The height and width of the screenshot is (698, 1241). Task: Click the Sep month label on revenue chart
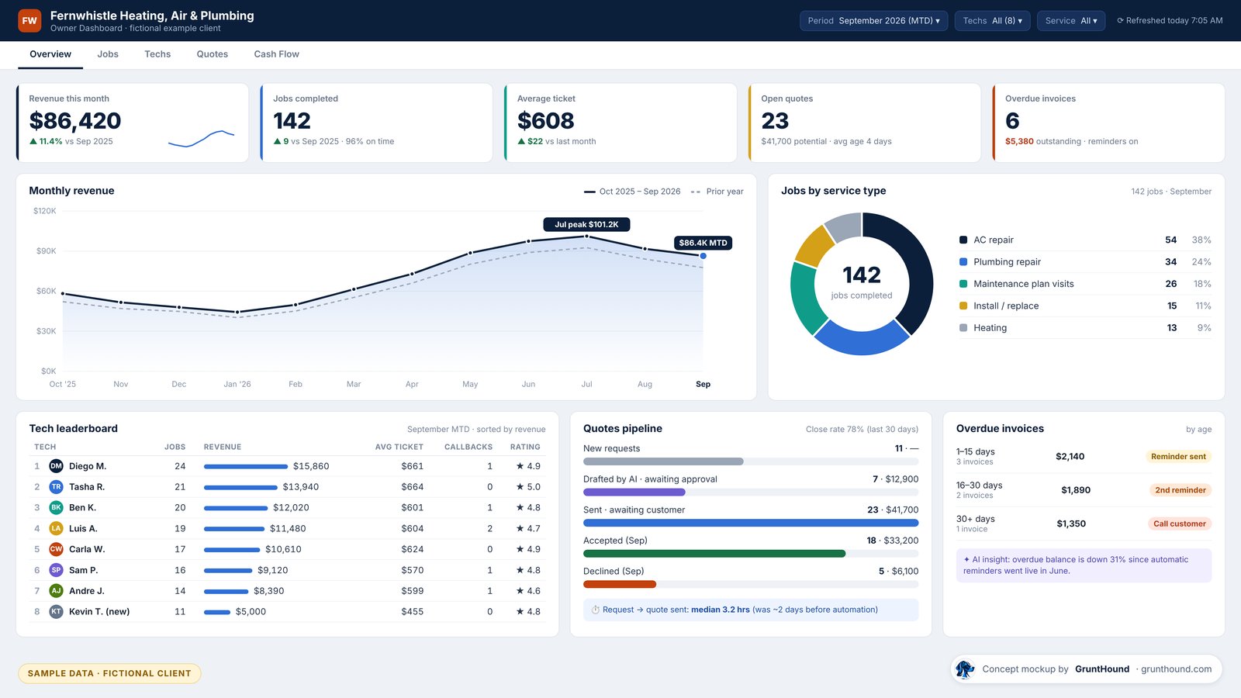703,384
